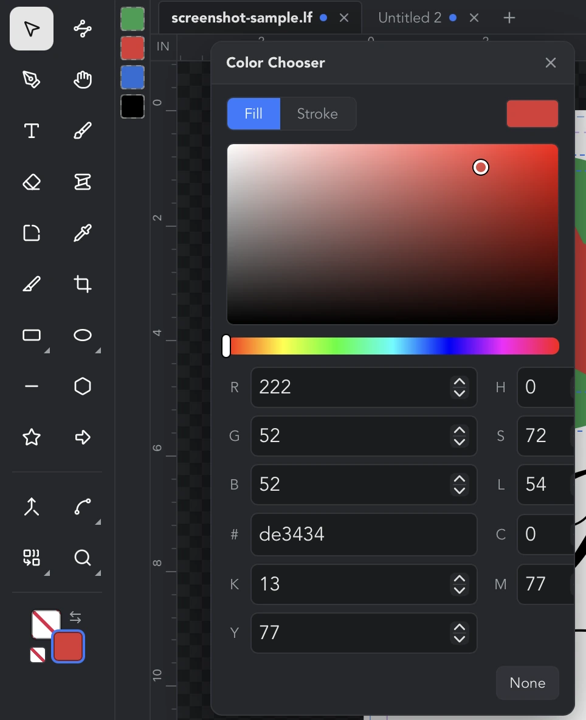This screenshot has width=586, height=720.
Task: Click the R value input field
Action: [364, 387]
